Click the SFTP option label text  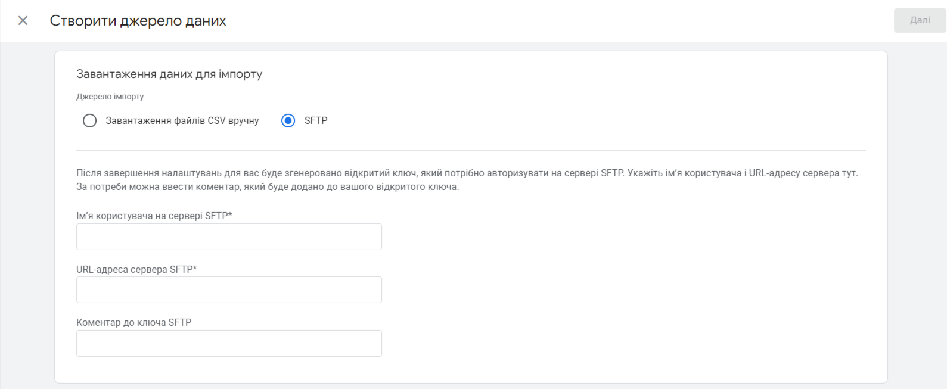pos(316,121)
